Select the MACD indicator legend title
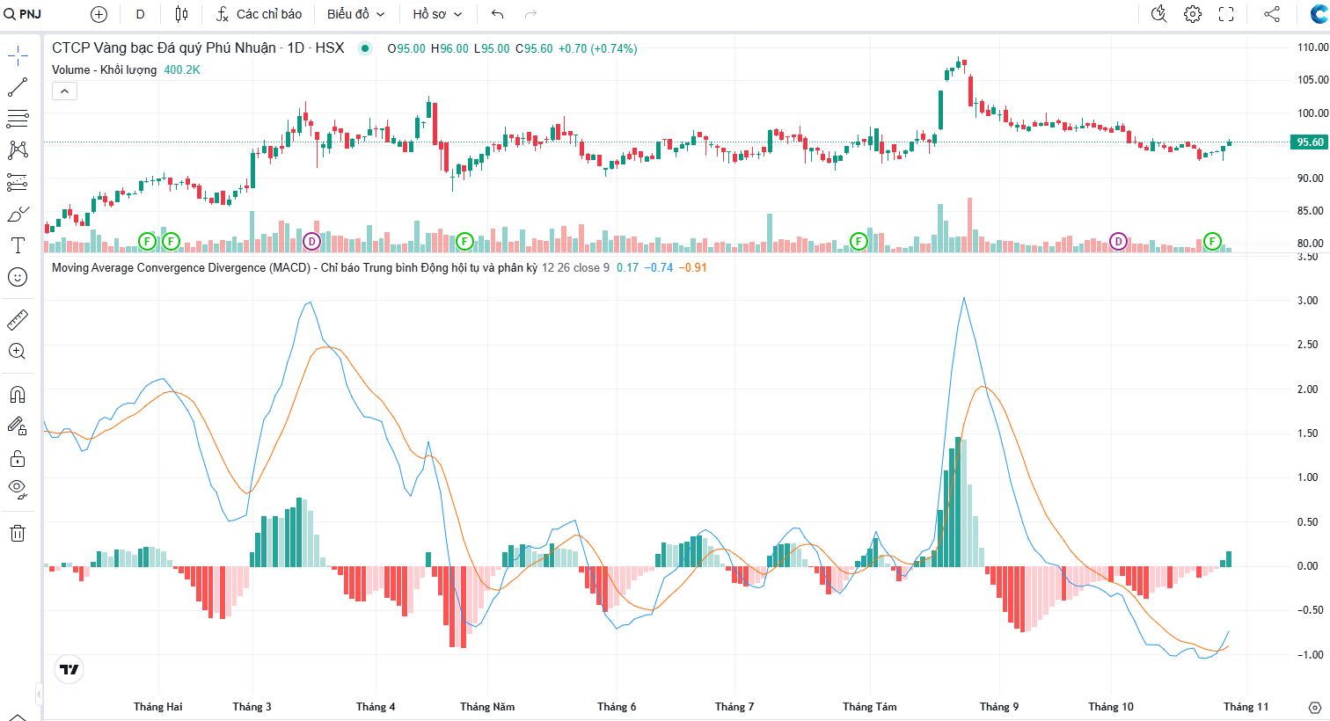This screenshot has height=721, width=1330. [x=294, y=267]
